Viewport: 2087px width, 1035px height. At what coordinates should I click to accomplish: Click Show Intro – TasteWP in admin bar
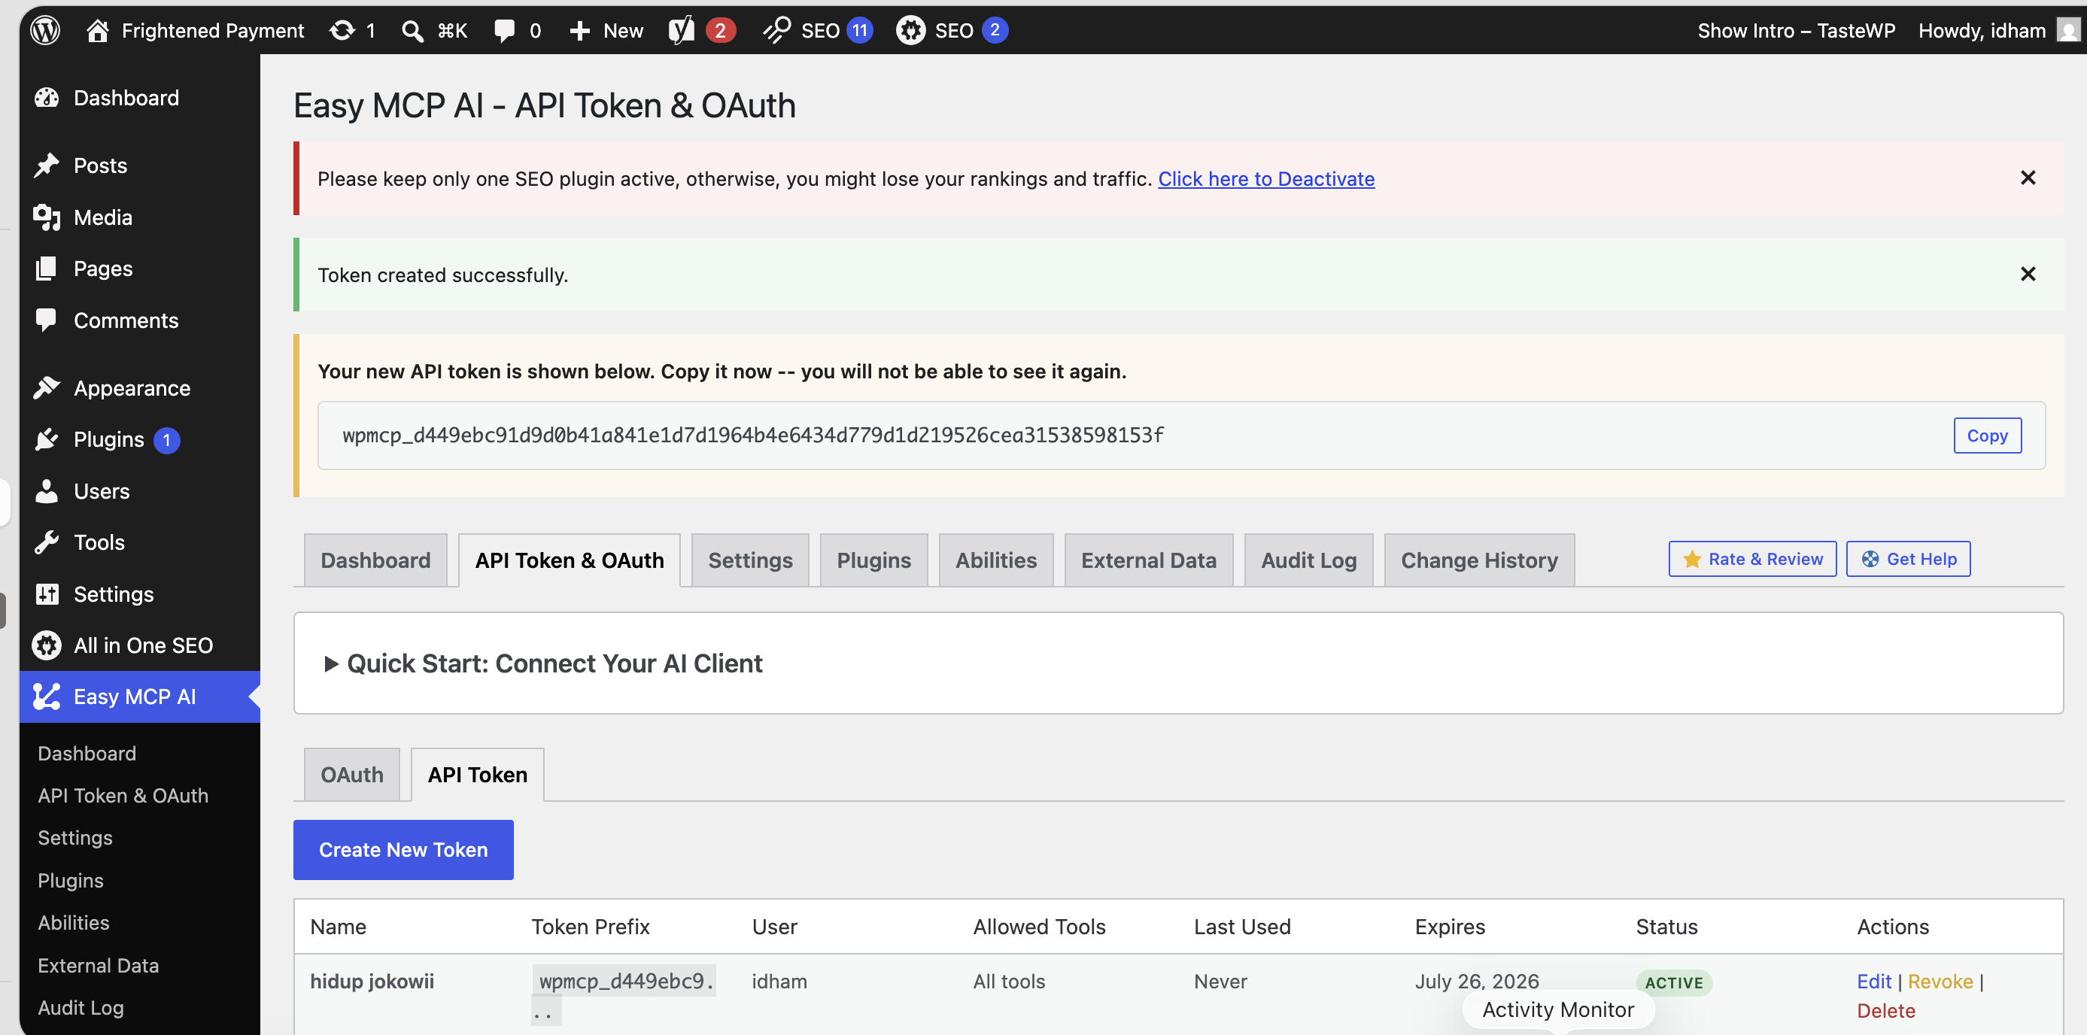point(1796,31)
